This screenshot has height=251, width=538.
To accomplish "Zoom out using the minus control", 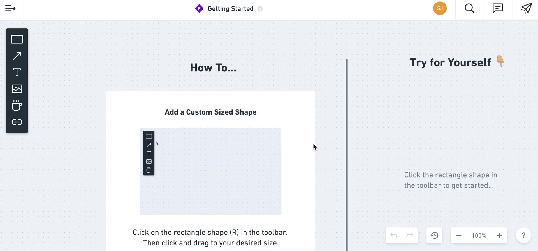I will (458, 235).
